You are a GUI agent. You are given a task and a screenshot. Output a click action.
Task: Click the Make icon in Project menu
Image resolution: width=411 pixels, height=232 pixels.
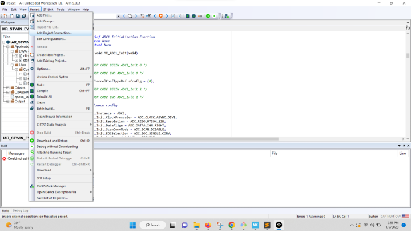point(32,85)
